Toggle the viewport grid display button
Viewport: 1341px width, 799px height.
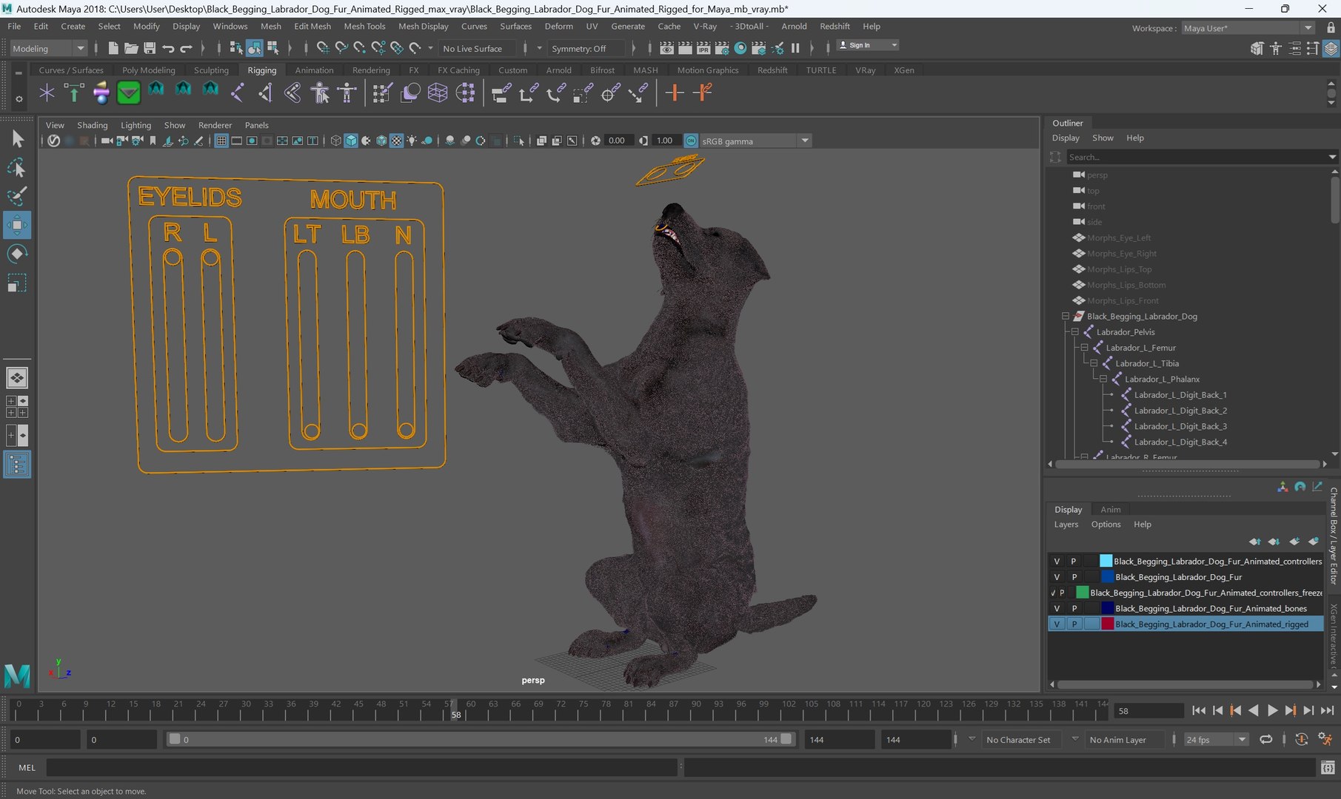point(221,141)
